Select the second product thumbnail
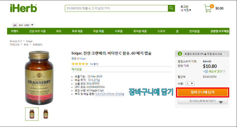 pos(46,114)
